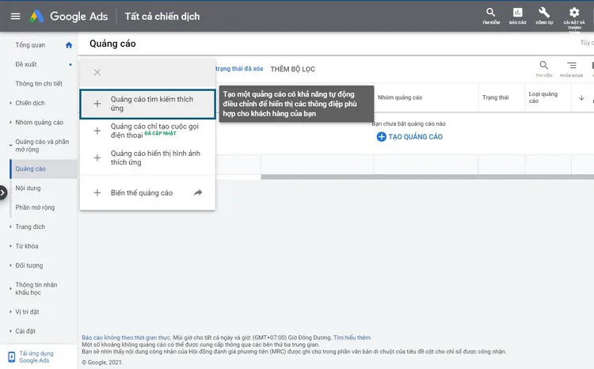Choose Quảng cáo chỉ tạo cuộc gọi điện thoại
The height and width of the screenshot is (369, 594).
(x=147, y=130)
